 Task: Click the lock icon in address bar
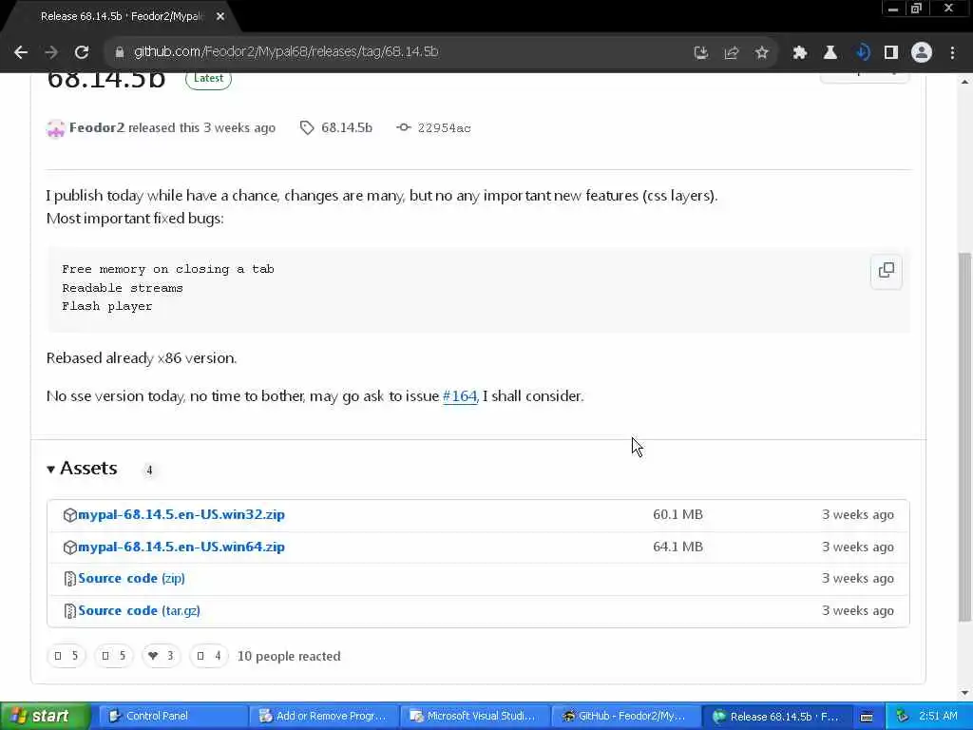click(x=119, y=52)
